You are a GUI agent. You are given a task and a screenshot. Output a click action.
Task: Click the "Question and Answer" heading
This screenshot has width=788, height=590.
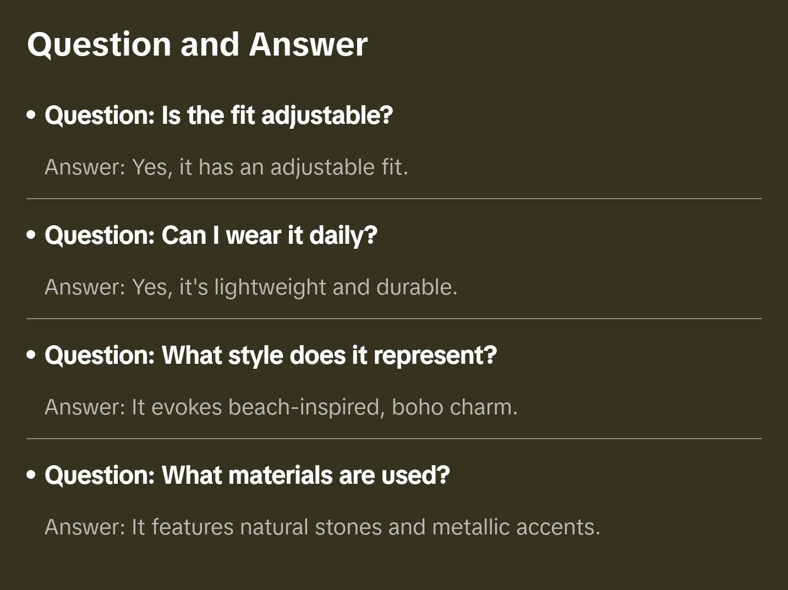(197, 45)
